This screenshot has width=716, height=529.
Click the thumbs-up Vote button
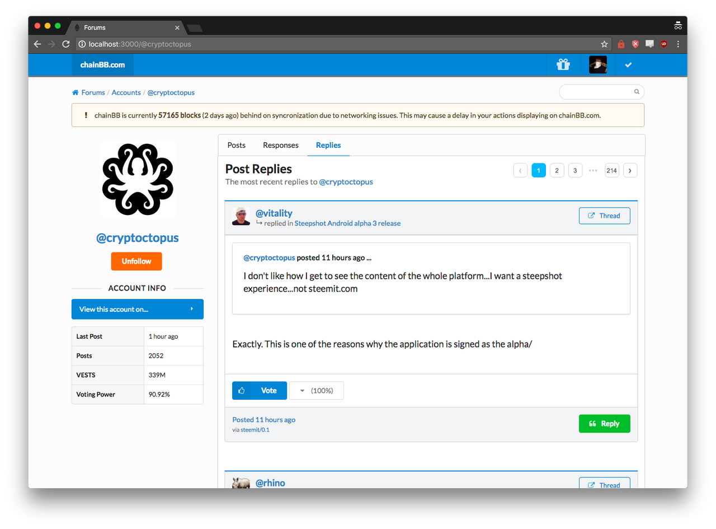[260, 391]
